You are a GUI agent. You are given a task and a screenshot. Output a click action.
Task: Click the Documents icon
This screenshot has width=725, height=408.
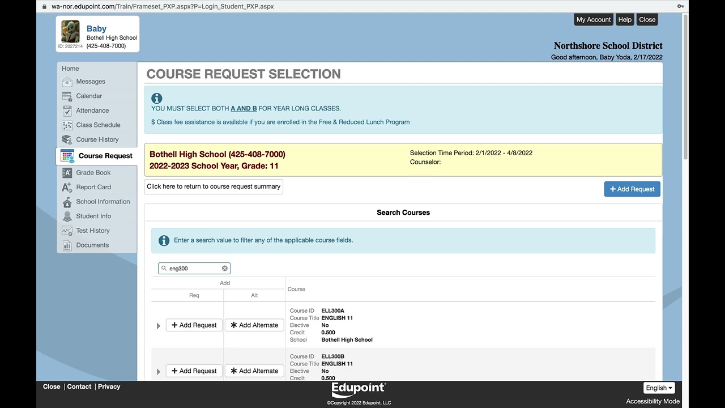tap(67, 245)
